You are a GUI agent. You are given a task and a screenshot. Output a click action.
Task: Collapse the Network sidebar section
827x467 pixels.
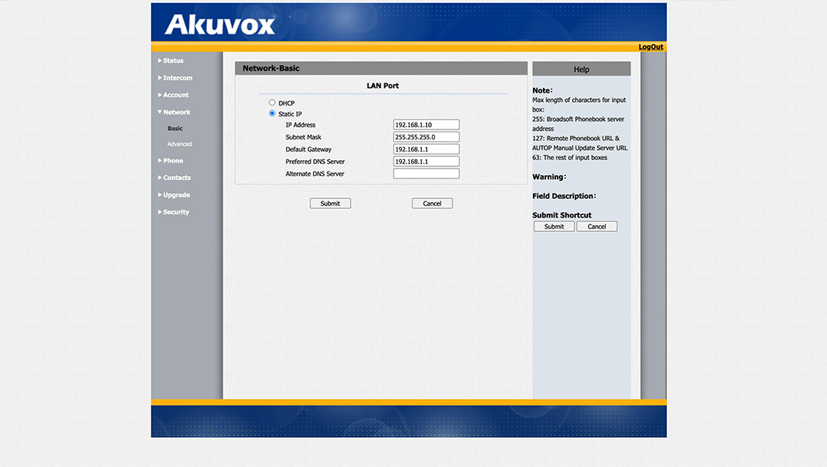coord(176,113)
